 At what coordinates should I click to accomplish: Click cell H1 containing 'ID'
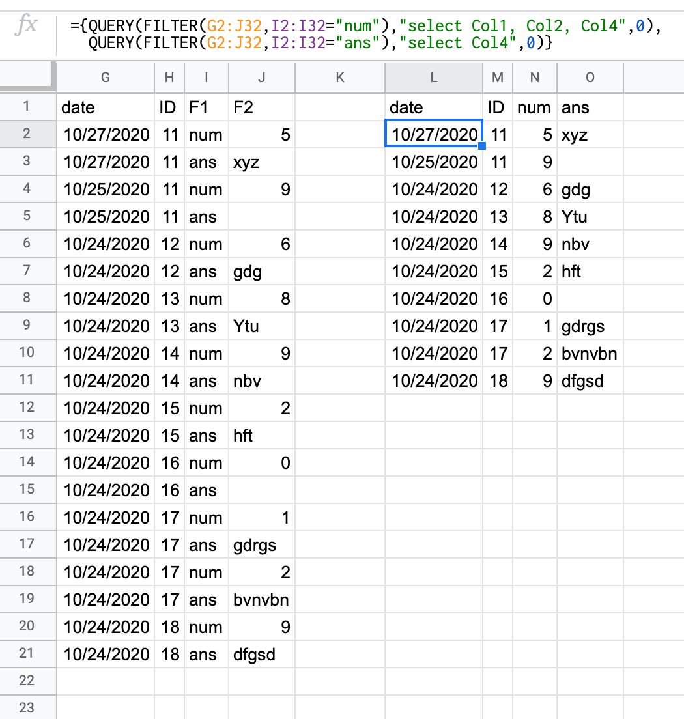click(169, 107)
